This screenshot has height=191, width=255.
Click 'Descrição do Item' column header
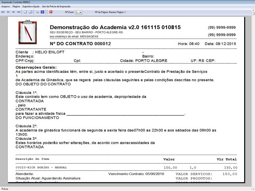tap(33, 159)
